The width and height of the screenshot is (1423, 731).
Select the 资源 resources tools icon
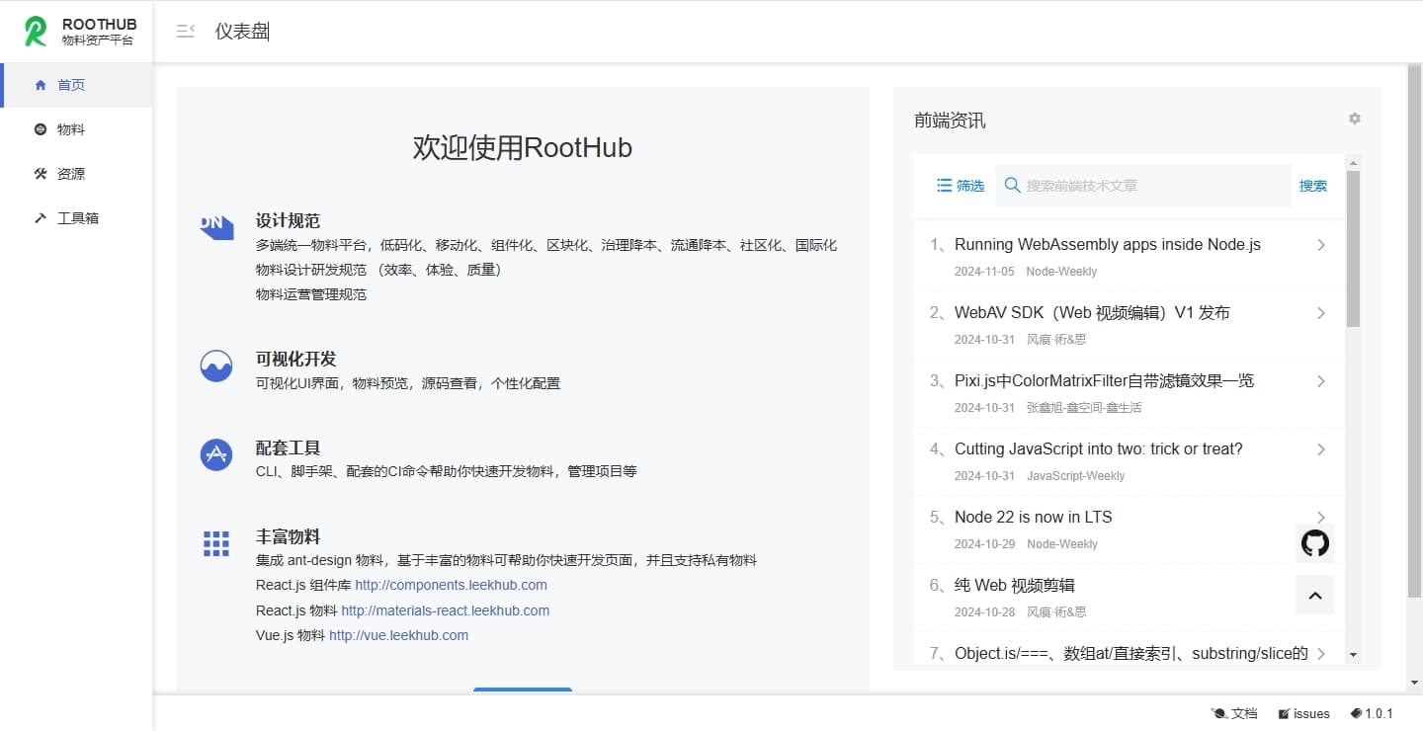[x=41, y=174]
